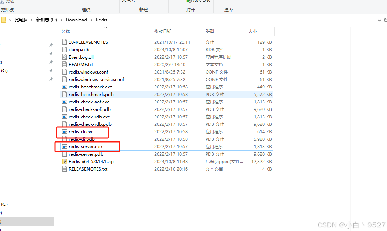The width and height of the screenshot is (387, 231).
Task: Expand the chevron after 新加卷 (E:) breadcrumb
Action: click(x=61, y=20)
